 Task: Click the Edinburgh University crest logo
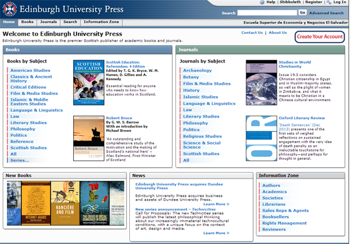click(9, 9)
